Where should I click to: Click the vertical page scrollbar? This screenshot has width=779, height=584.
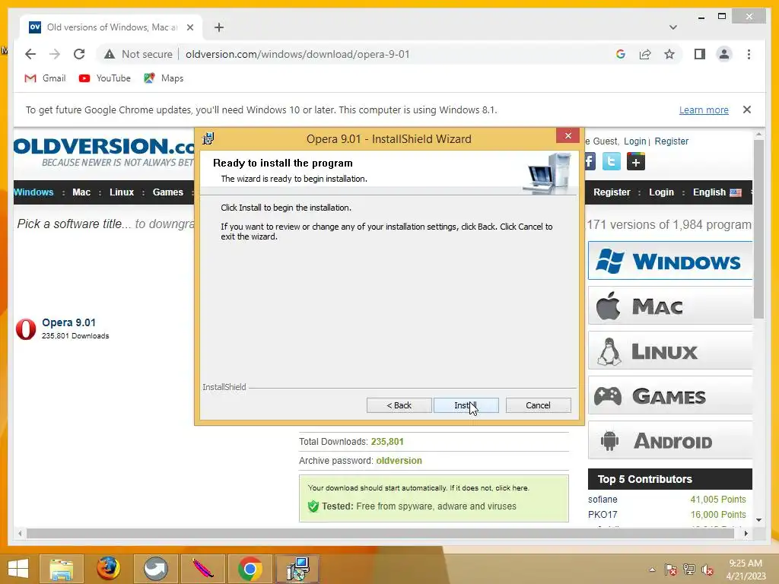click(758, 228)
